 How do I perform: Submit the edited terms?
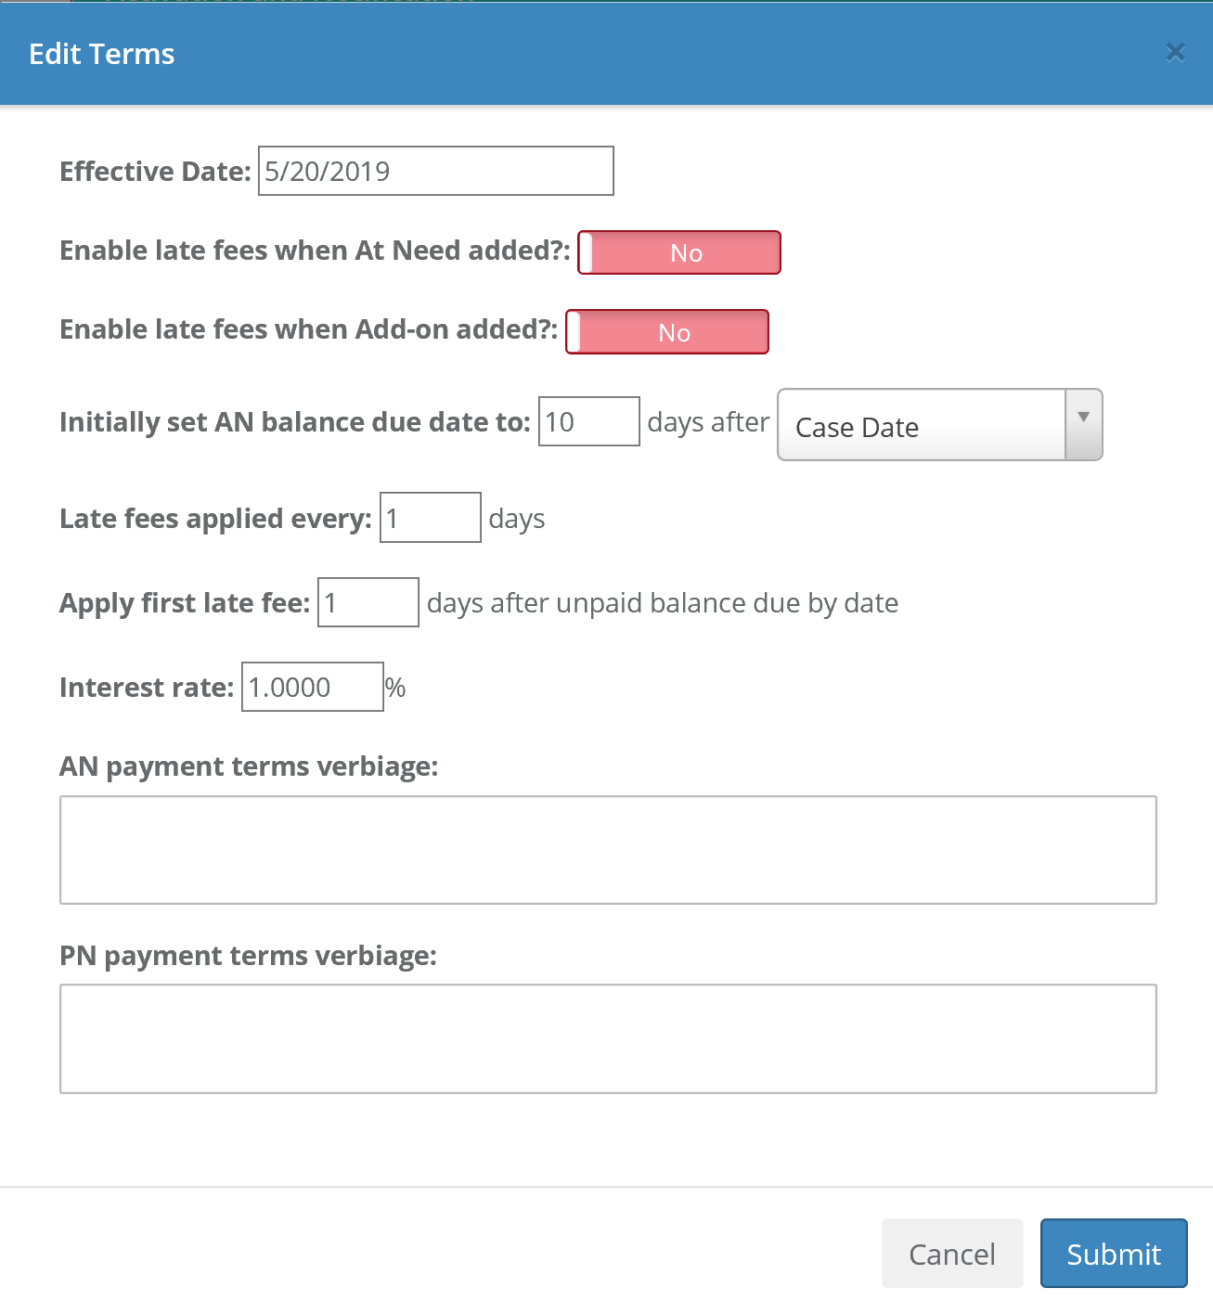click(1113, 1253)
